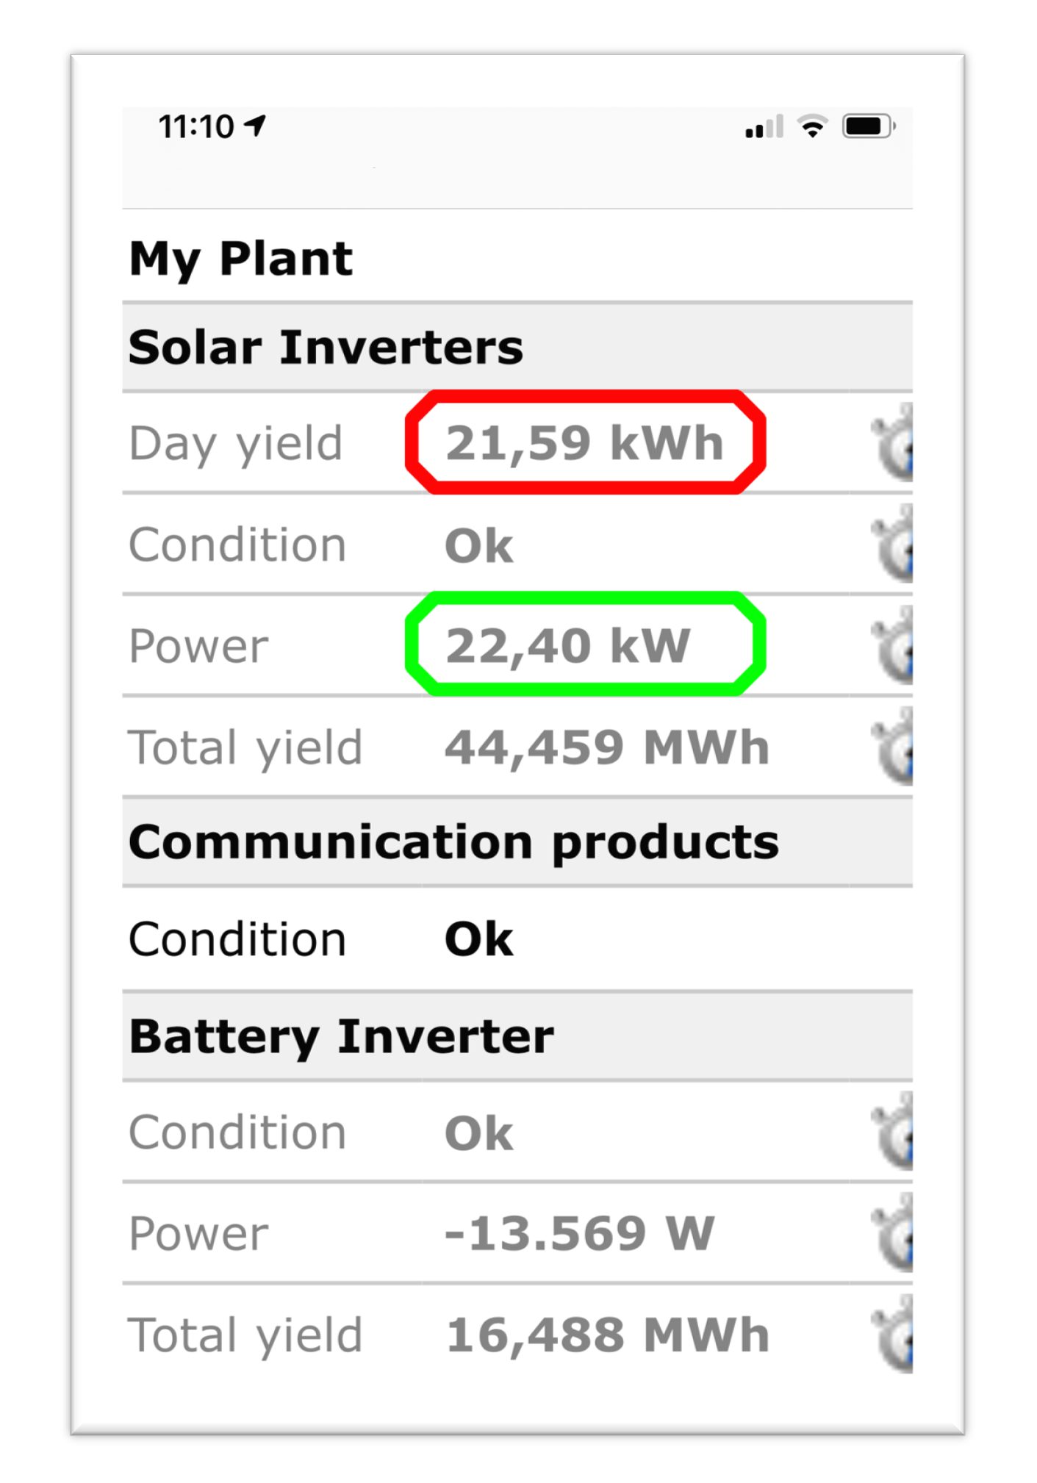
Task: Tap the cellular signal bars icon
Action: coord(764,127)
